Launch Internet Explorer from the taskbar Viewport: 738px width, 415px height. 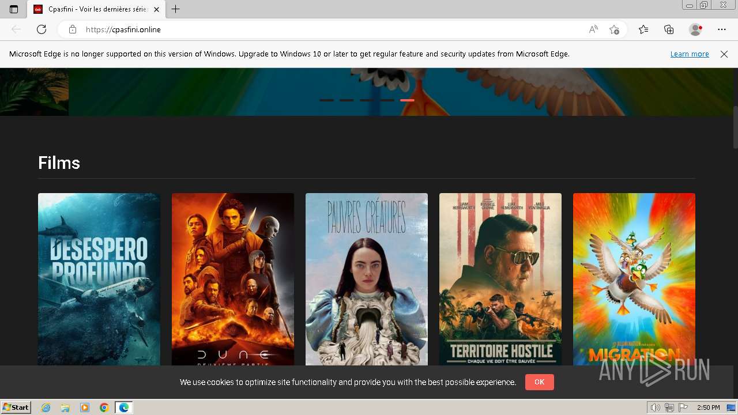46,408
